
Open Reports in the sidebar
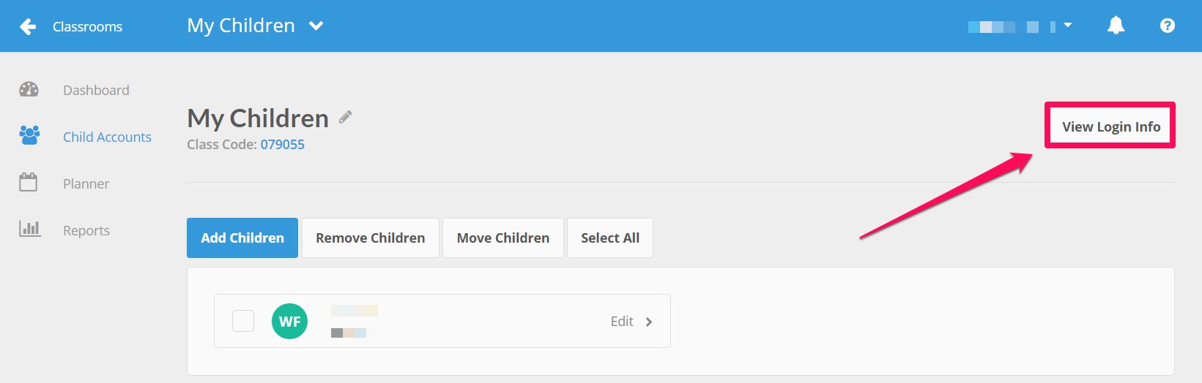click(86, 230)
